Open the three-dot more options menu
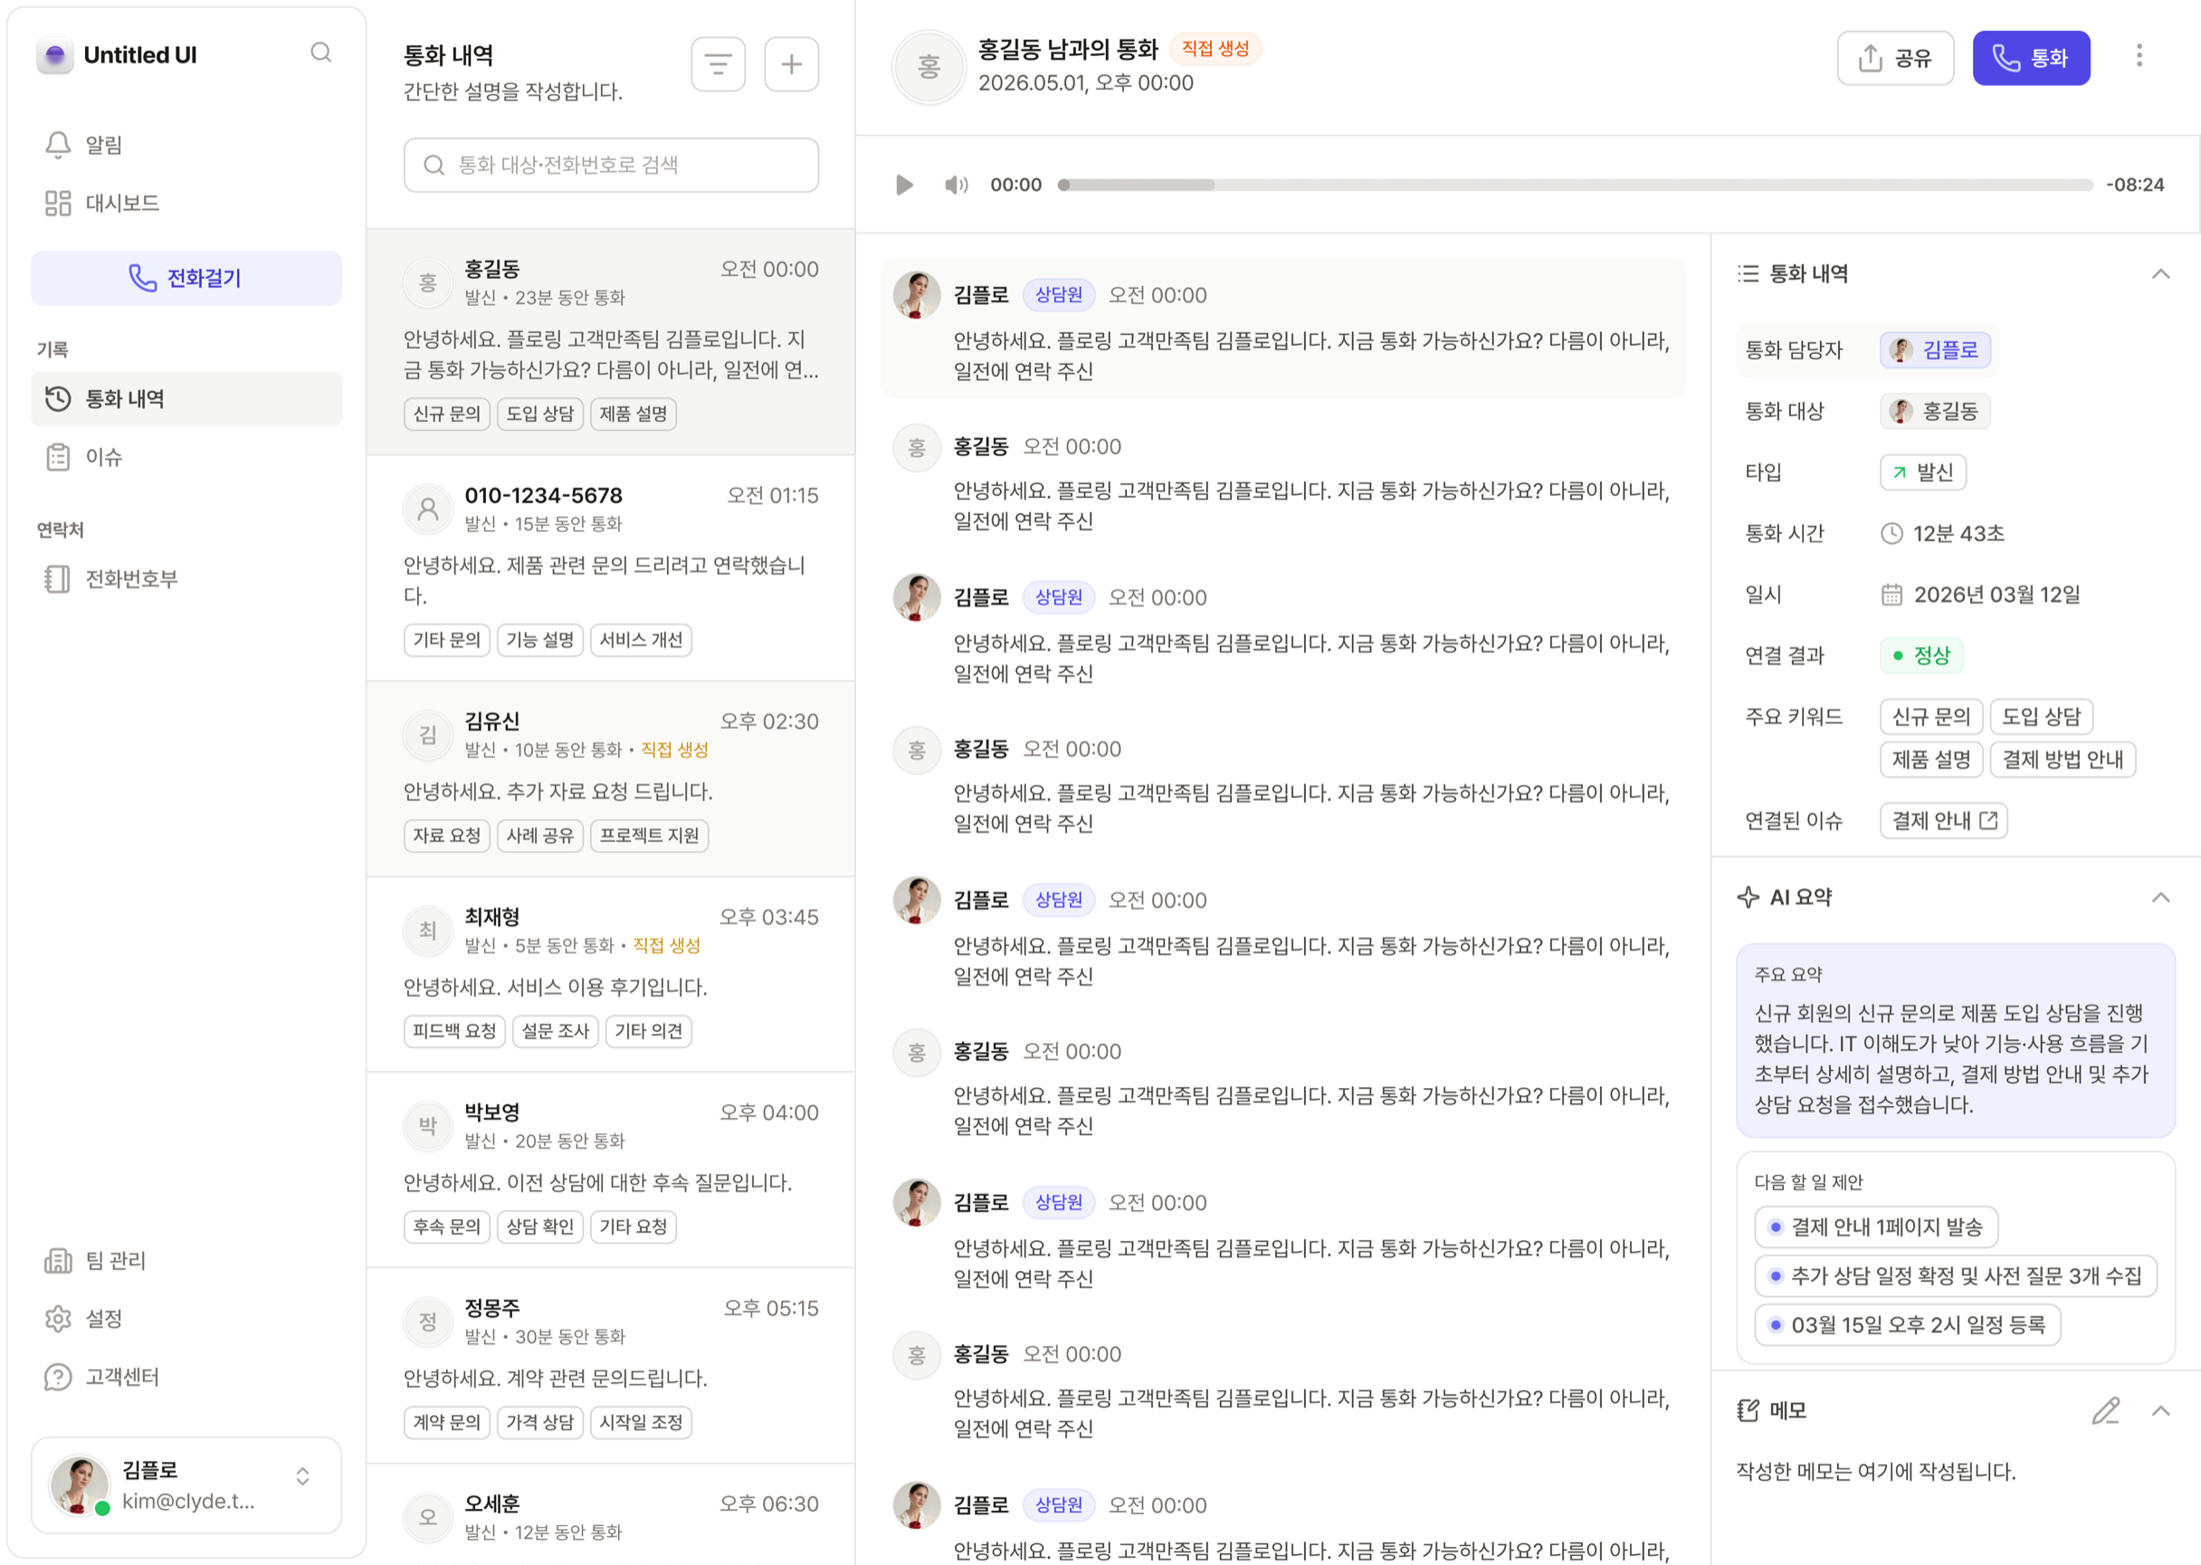The height and width of the screenshot is (1565, 2201). (2139, 55)
